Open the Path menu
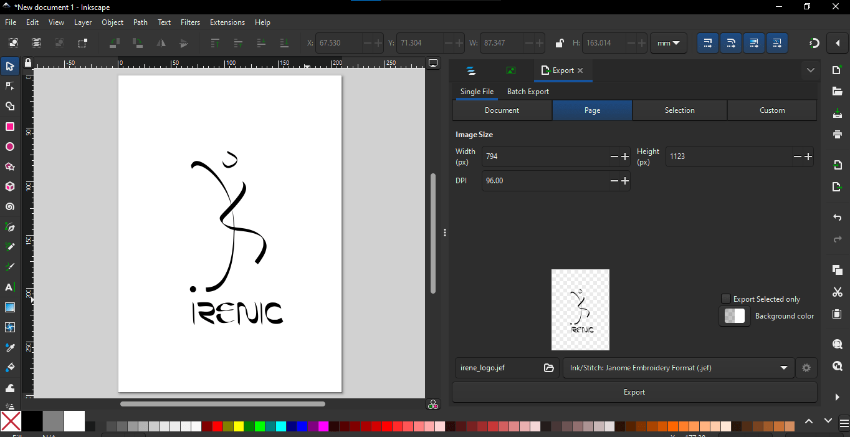This screenshot has width=850, height=437. (140, 22)
